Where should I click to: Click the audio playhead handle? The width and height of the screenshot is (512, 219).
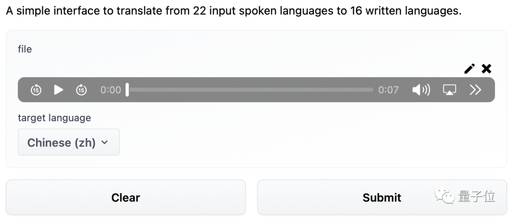coord(127,90)
